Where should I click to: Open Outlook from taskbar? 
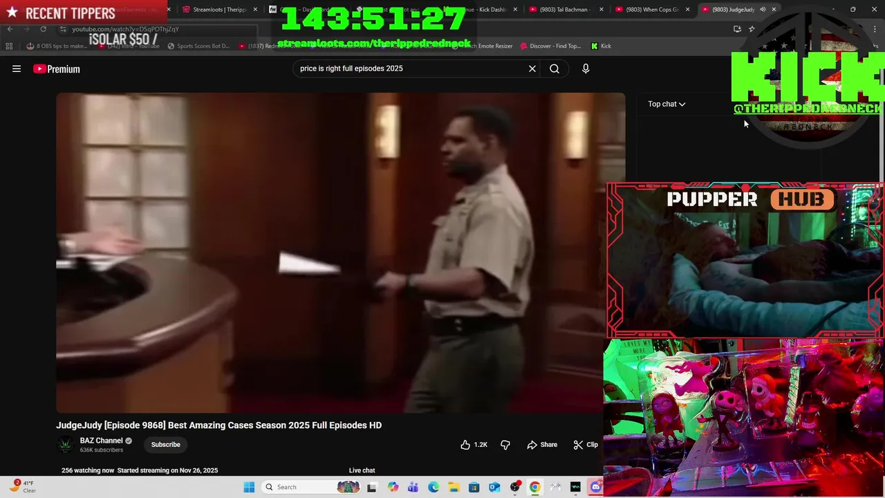(494, 487)
